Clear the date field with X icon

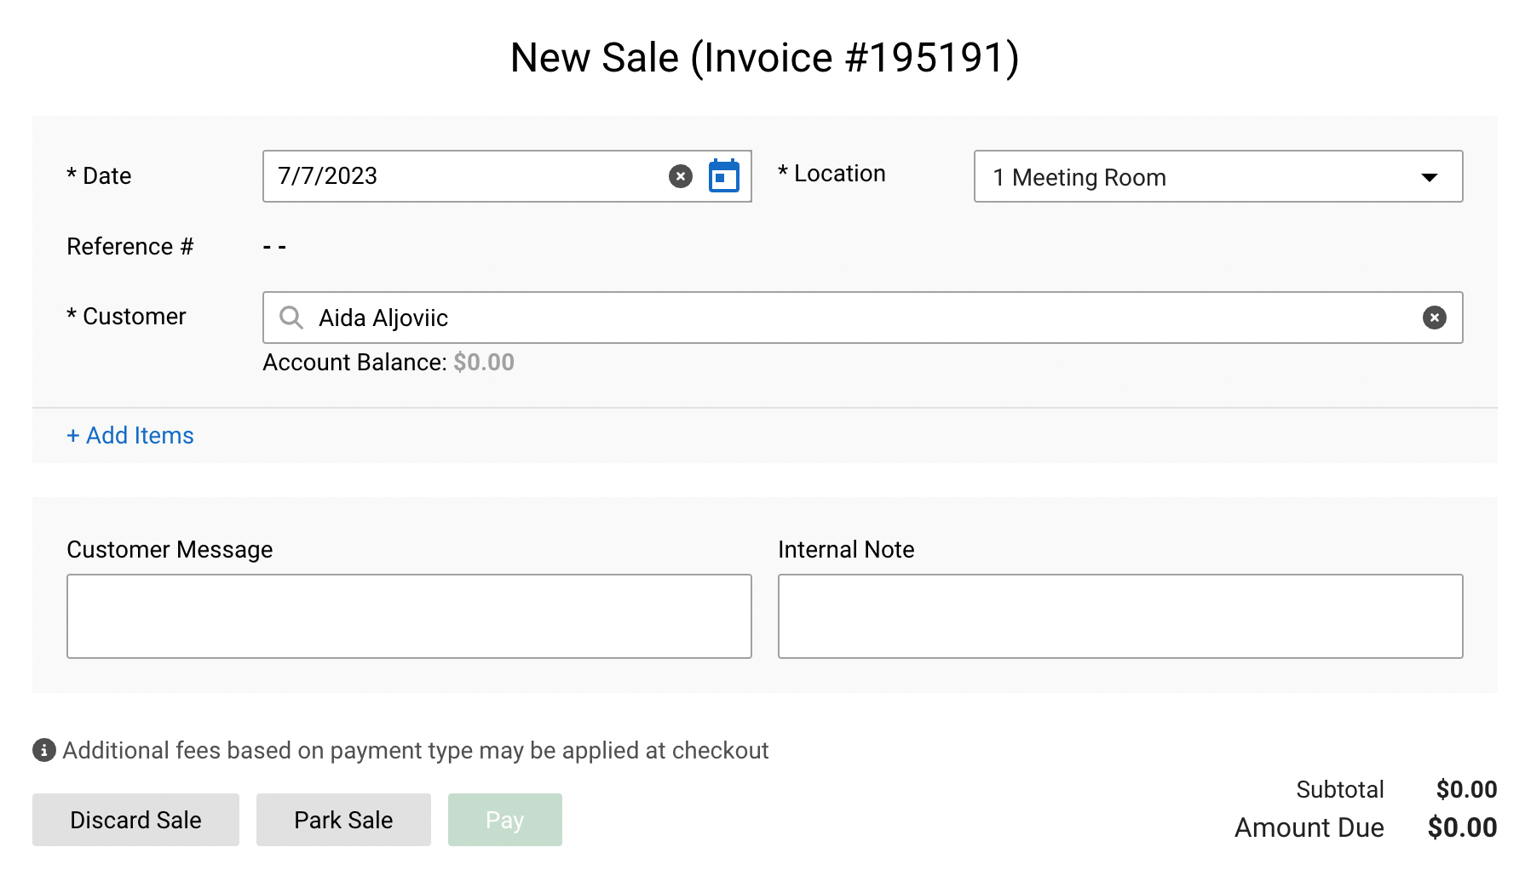click(681, 176)
